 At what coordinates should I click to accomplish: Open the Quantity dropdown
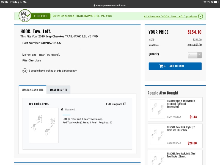tap(195, 55)
